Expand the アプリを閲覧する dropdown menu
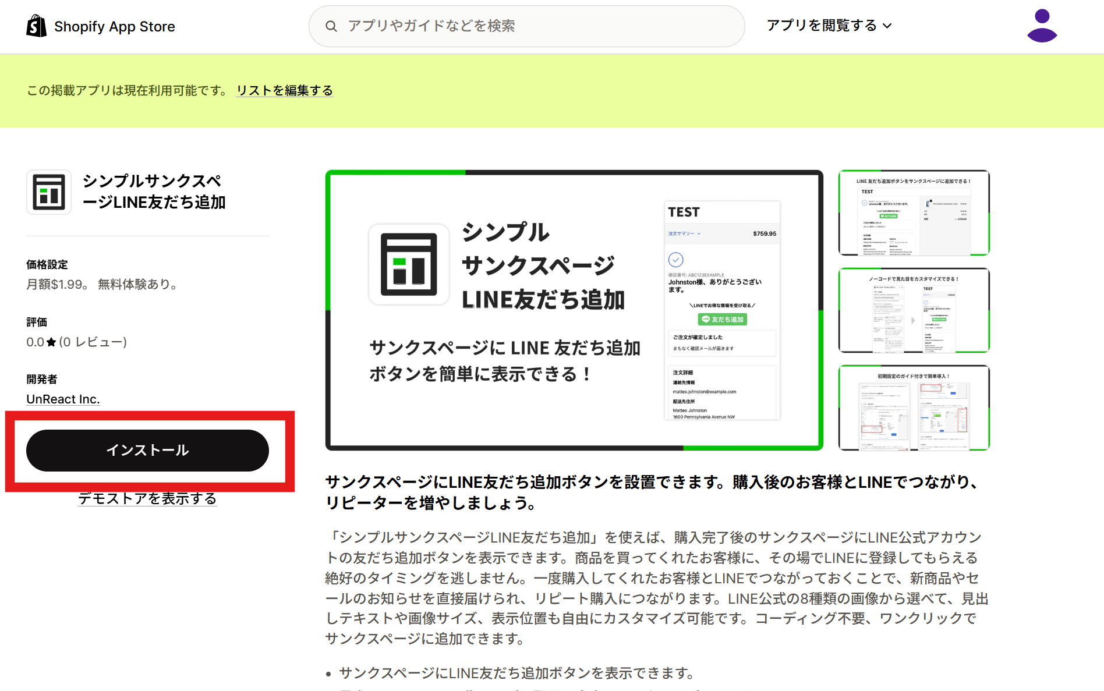The width and height of the screenshot is (1104, 691). 829,26
